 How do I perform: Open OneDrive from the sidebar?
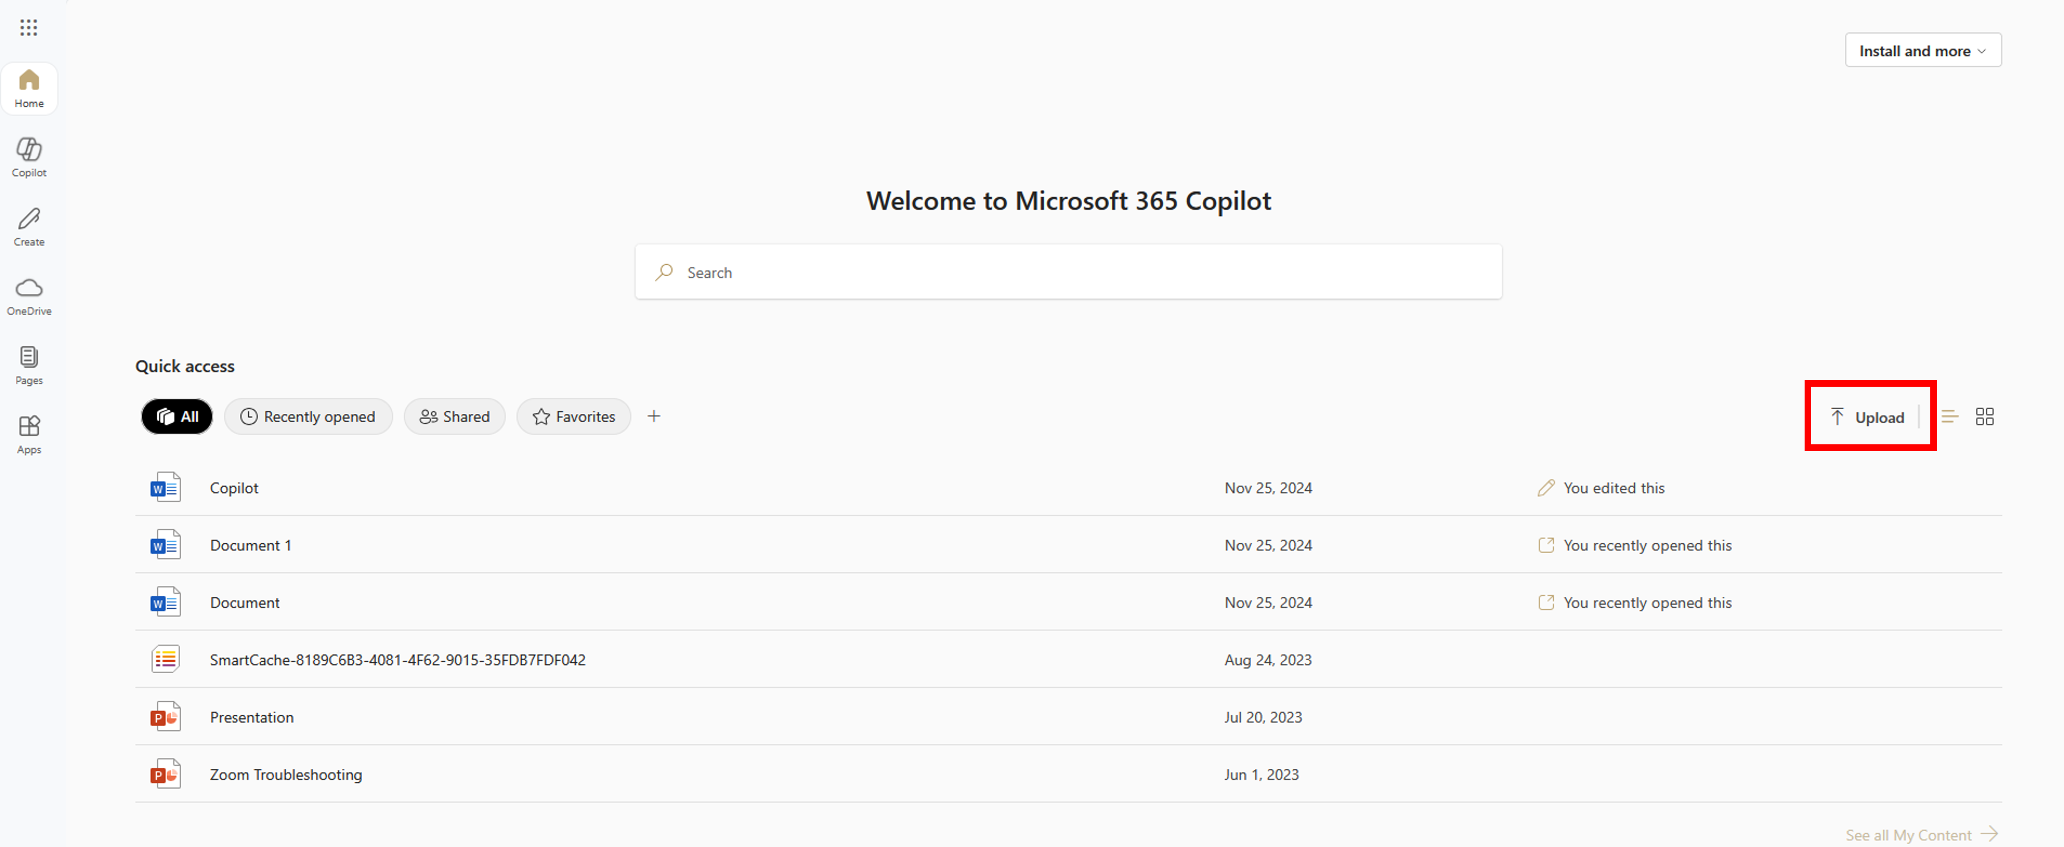click(x=29, y=295)
